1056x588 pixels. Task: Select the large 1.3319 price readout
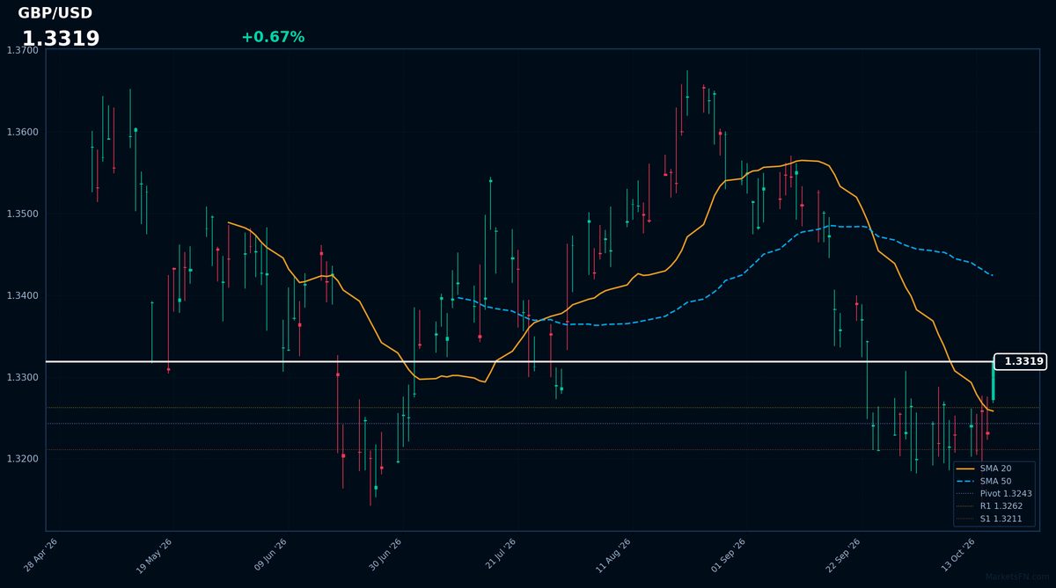(61, 39)
